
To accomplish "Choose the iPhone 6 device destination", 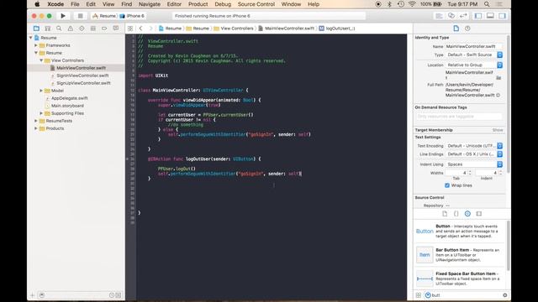I will (132, 16).
